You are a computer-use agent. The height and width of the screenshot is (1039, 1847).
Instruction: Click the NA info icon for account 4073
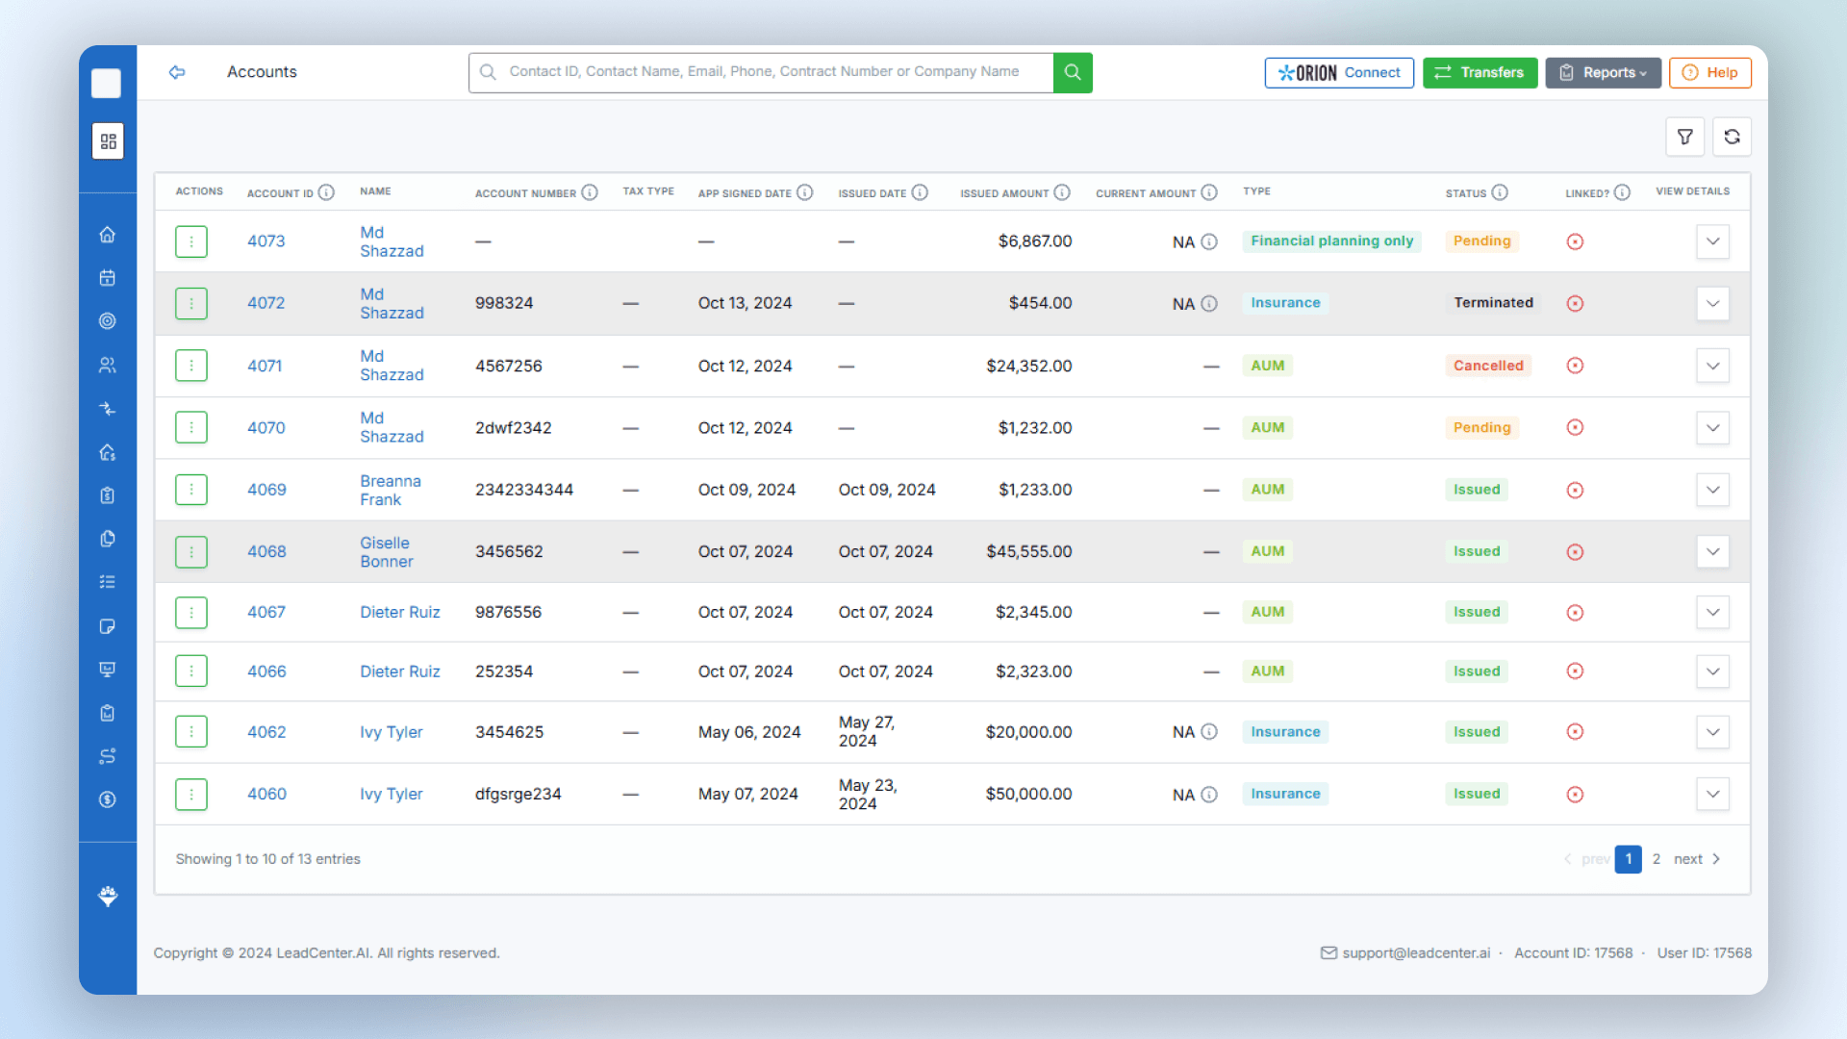(x=1209, y=242)
